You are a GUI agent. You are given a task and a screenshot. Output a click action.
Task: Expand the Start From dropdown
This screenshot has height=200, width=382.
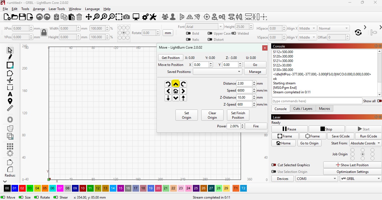(x=365, y=143)
